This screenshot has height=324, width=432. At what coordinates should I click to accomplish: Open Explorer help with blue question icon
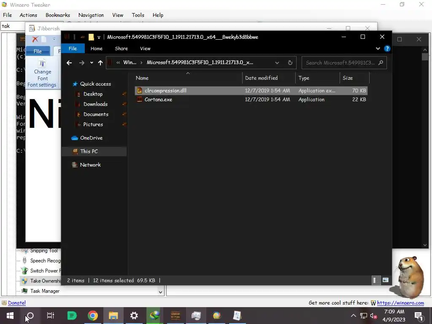pyautogui.click(x=387, y=49)
